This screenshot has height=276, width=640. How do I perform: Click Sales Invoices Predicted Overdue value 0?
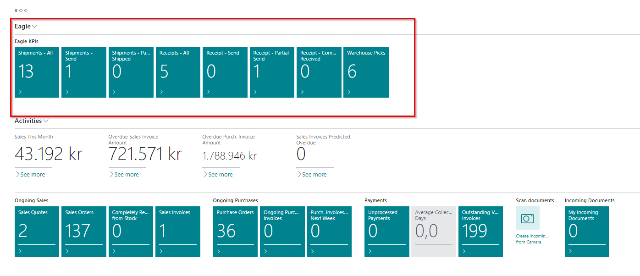301,155
